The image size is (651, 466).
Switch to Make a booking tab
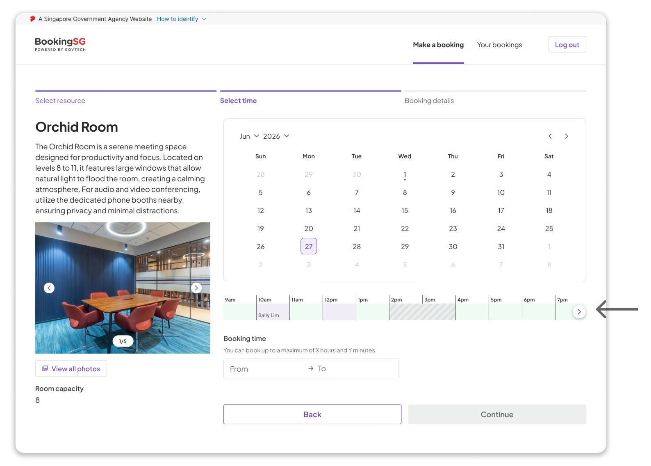click(x=438, y=45)
